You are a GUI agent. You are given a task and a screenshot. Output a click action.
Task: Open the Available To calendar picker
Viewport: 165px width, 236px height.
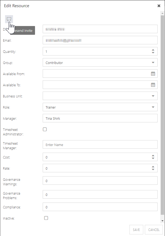click(x=153, y=85)
